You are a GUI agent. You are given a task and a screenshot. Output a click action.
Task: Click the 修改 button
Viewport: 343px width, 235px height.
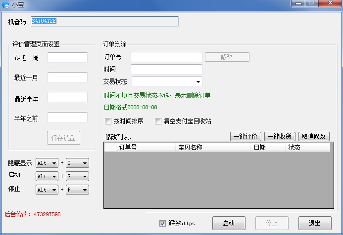click(x=227, y=57)
